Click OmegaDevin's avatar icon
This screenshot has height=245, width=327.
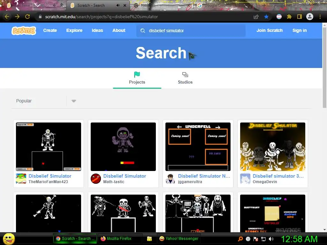(245, 179)
